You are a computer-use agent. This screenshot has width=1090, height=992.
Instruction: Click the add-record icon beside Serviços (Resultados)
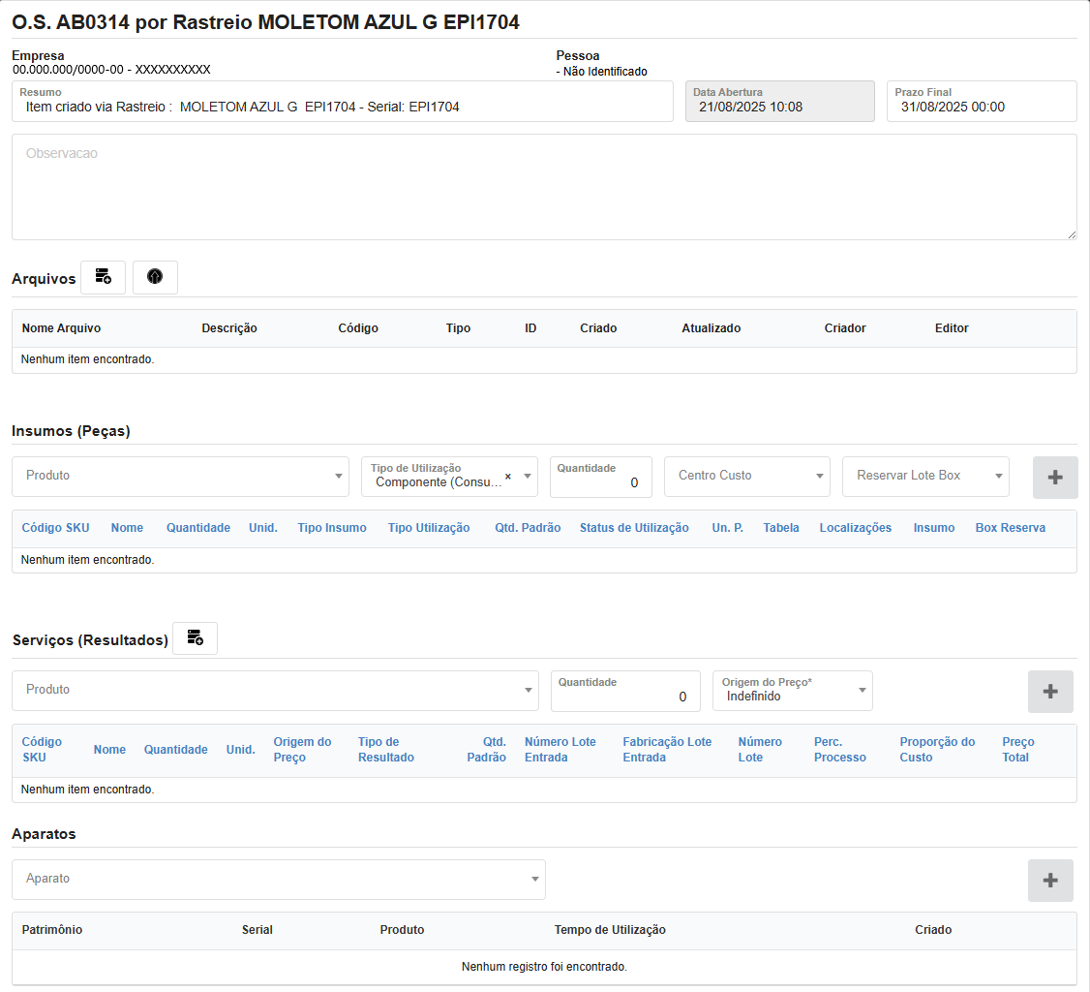tap(195, 638)
